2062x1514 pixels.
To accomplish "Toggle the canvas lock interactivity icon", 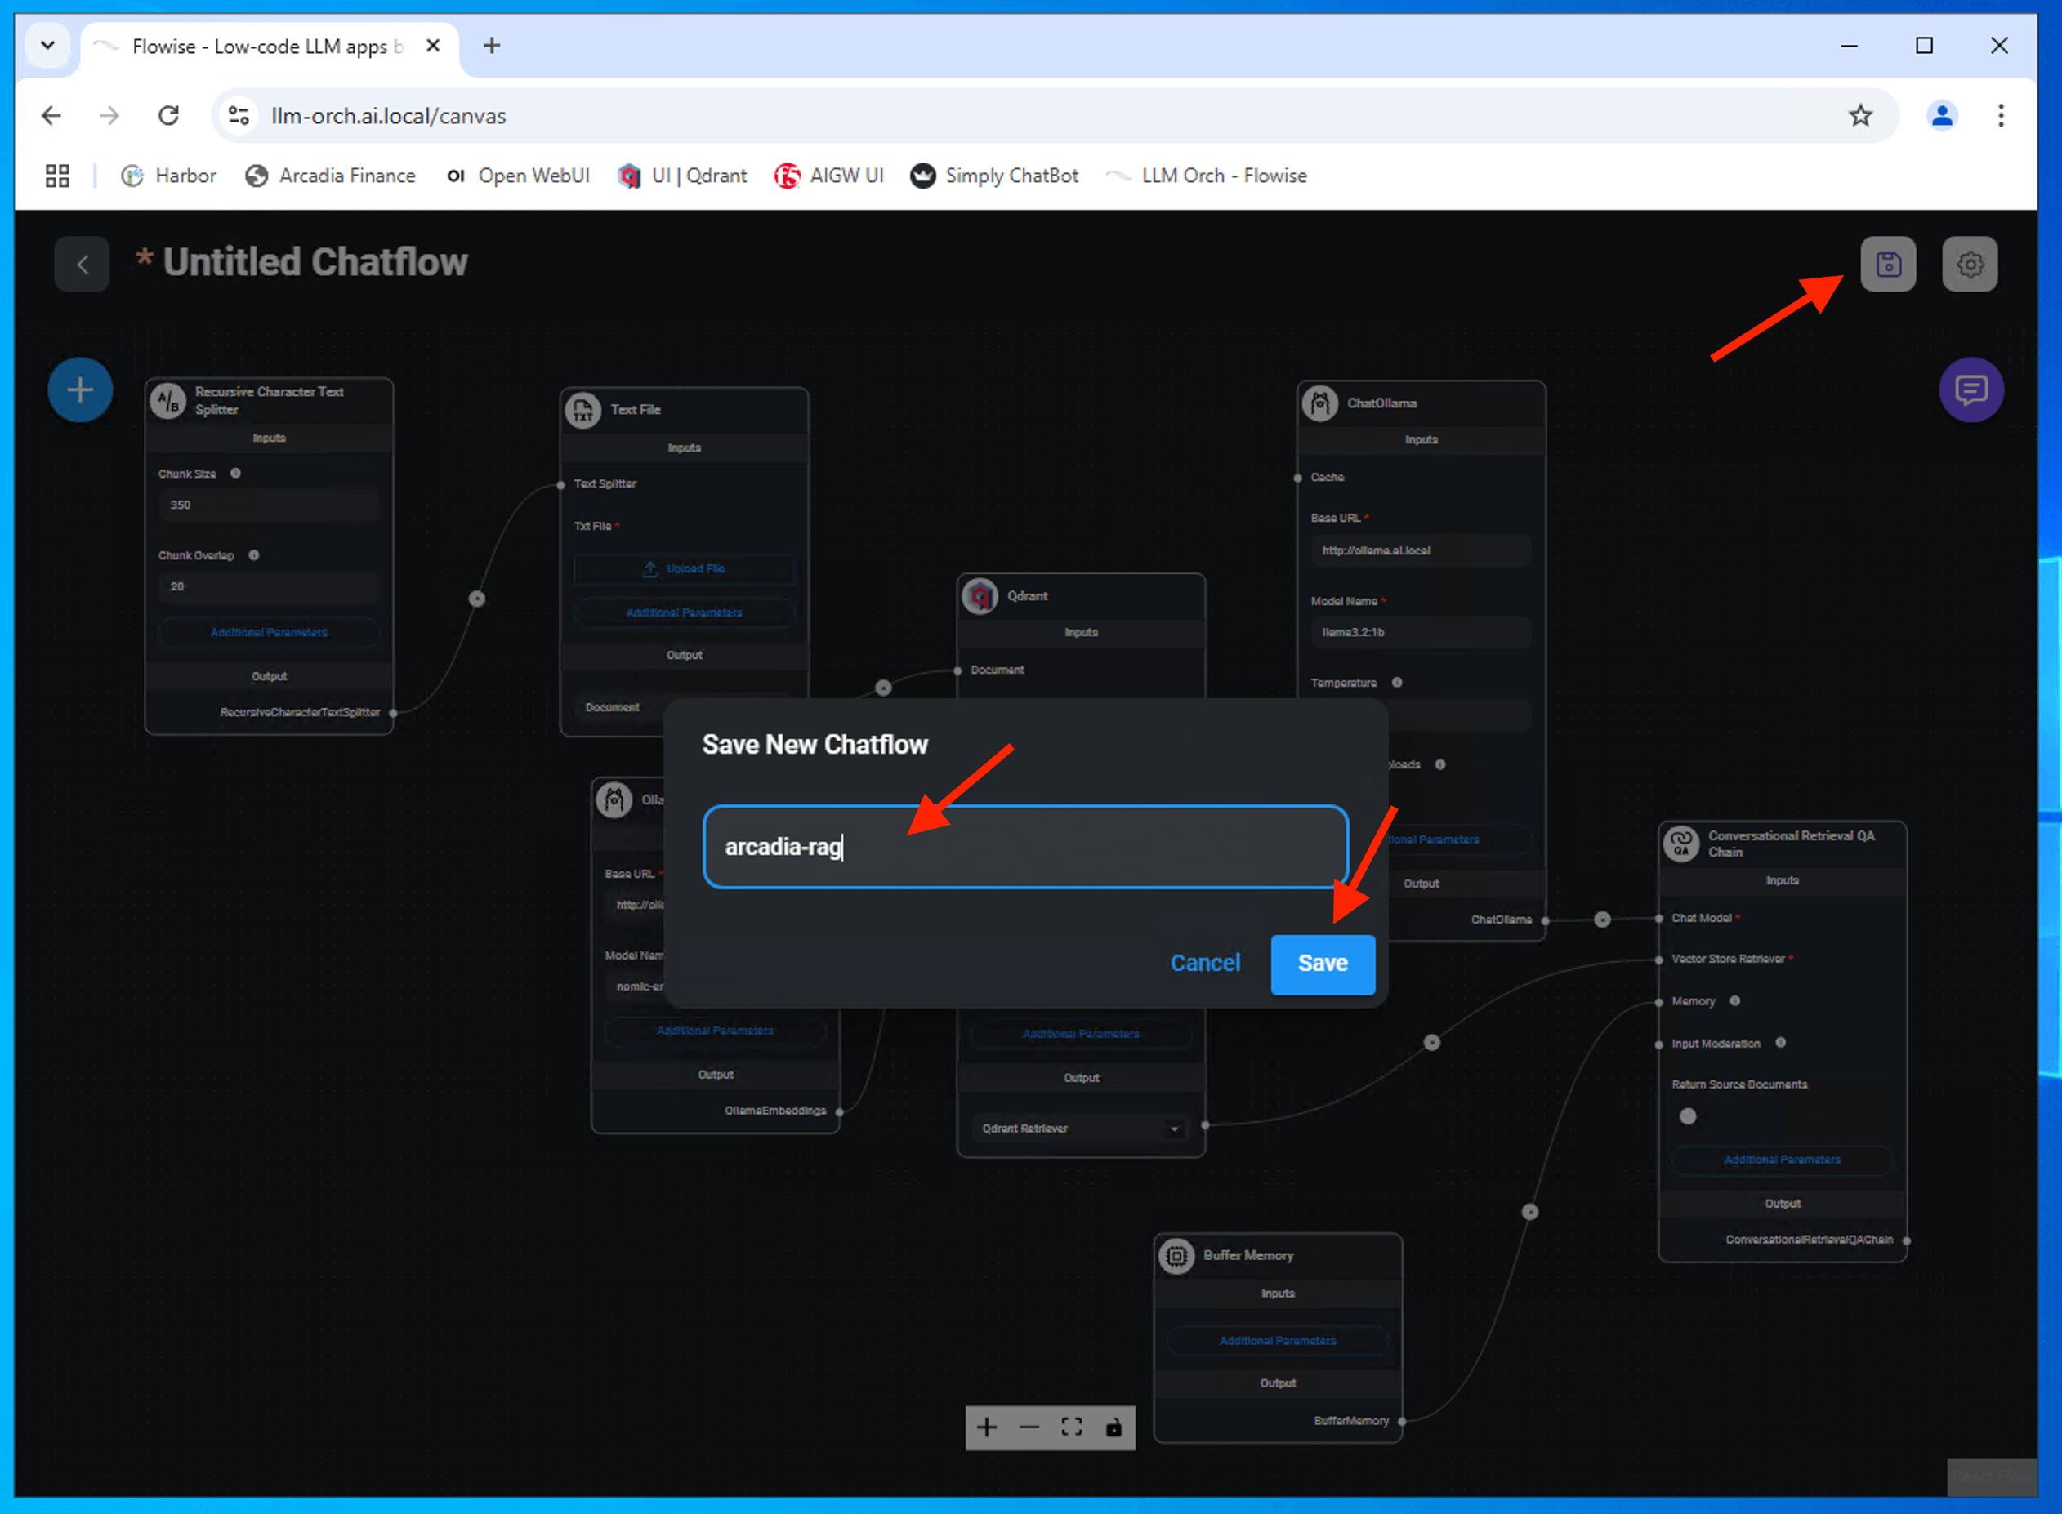I will pos(1113,1427).
